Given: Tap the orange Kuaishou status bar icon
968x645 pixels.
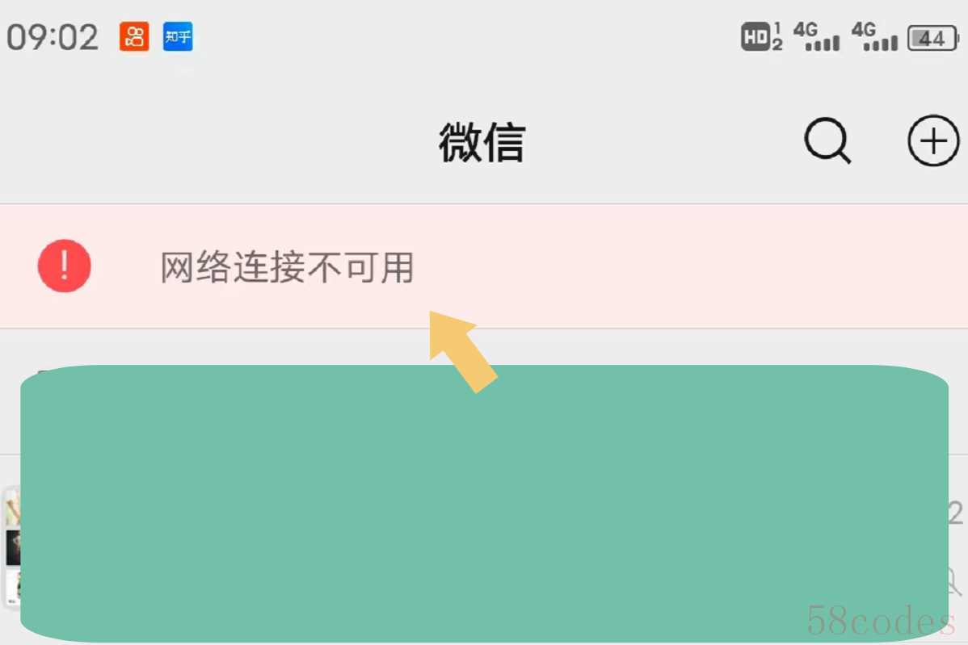Looking at the screenshot, I should coord(134,37).
